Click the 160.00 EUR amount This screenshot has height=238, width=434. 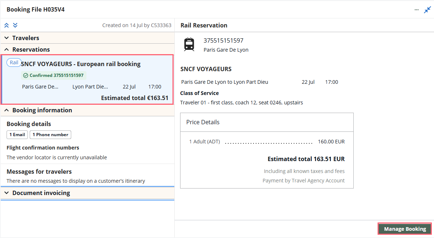point(331,142)
